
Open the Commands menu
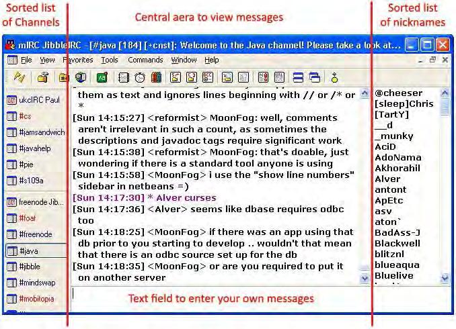point(145,60)
